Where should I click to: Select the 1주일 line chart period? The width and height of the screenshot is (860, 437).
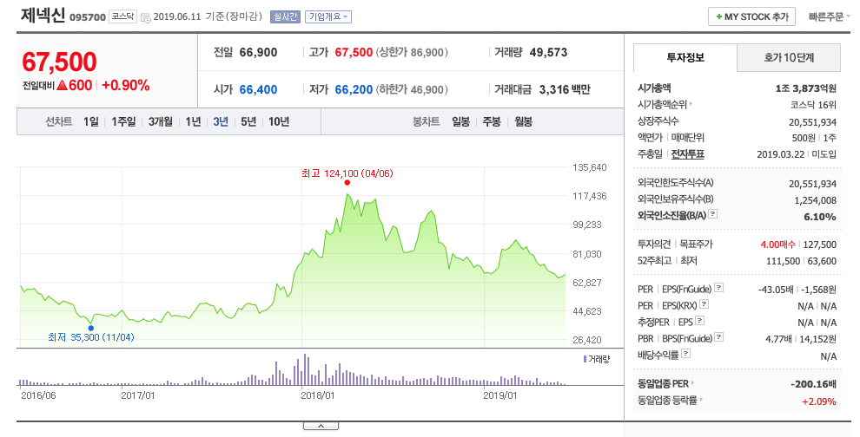(x=123, y=121)
